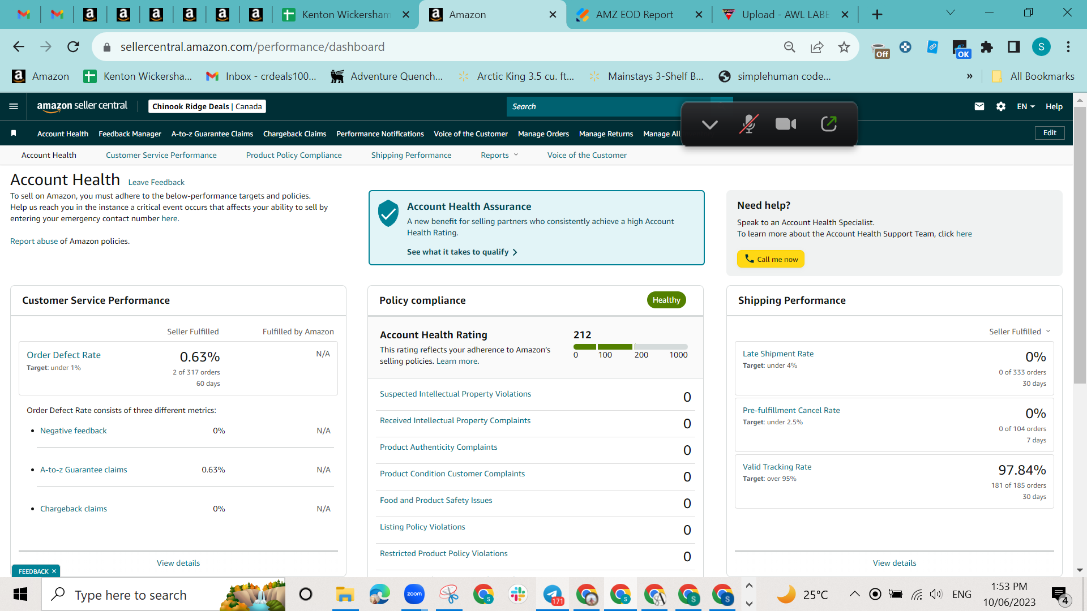Viewport: 1087px width, 611px height.
Task: Open the Seller Central hamburger menu
Action: pos(14,106)
